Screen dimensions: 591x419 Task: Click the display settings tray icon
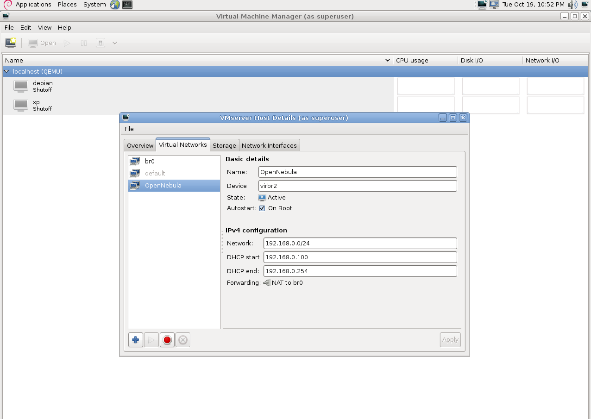(x=494, y=5)
